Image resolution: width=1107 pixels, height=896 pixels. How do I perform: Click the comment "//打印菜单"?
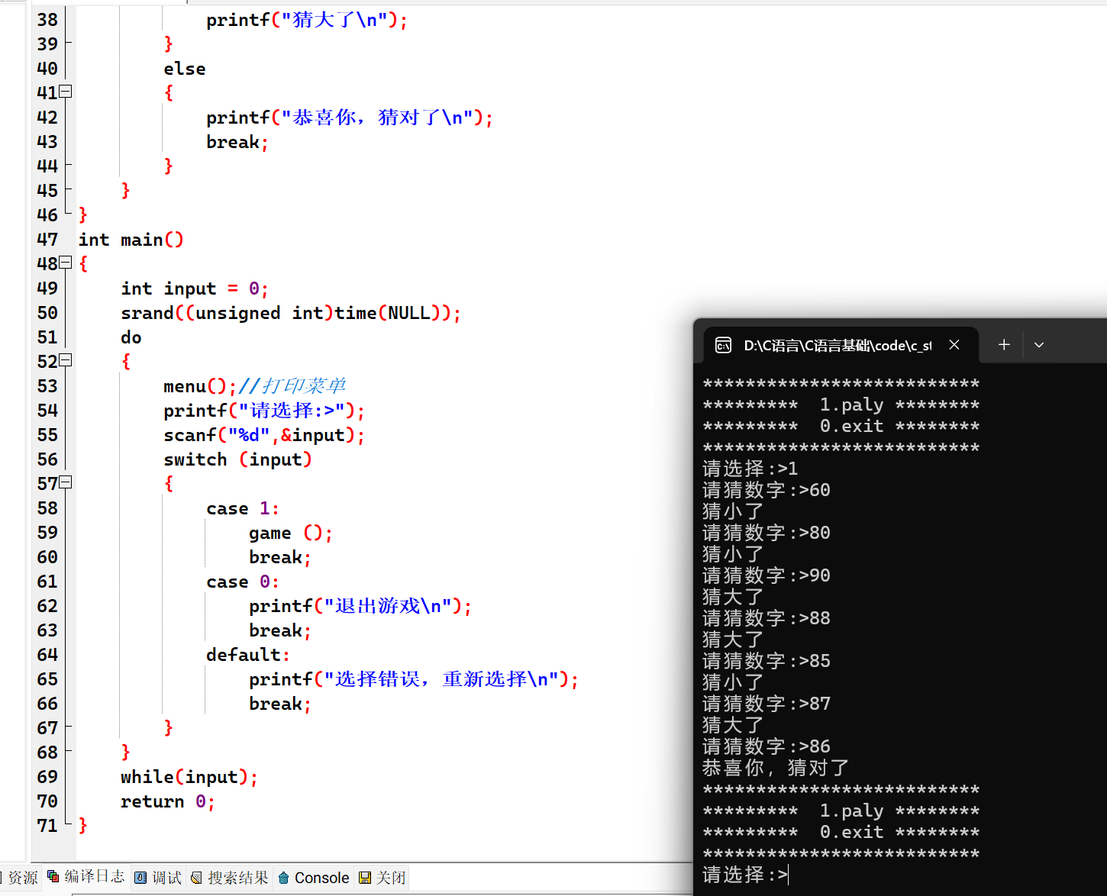[x=292, y=386]
